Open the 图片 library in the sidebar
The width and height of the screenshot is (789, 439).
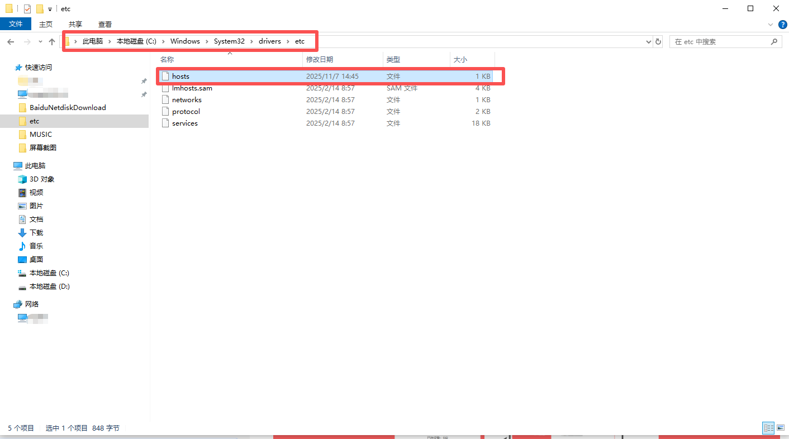[x=36, y=206]
